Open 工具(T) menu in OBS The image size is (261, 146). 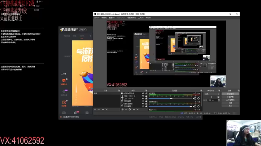pos(141,18)
